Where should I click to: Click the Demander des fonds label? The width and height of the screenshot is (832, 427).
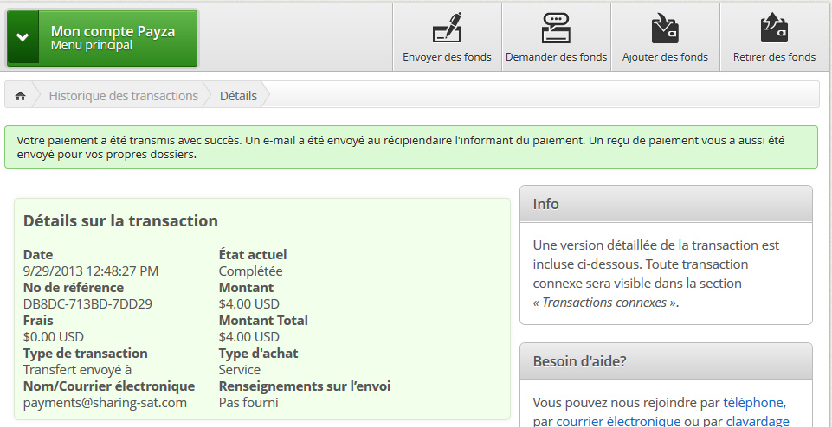(x=556, y=57)
